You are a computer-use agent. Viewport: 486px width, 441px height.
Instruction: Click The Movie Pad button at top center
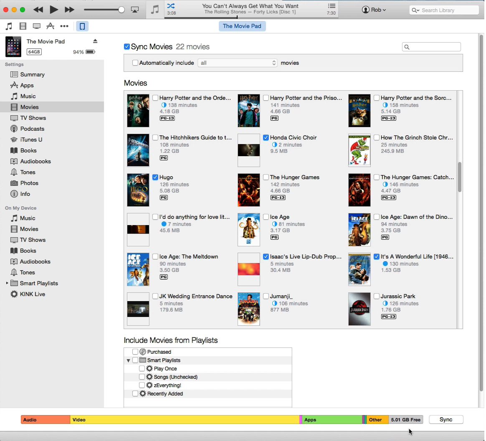click(242, 26)
